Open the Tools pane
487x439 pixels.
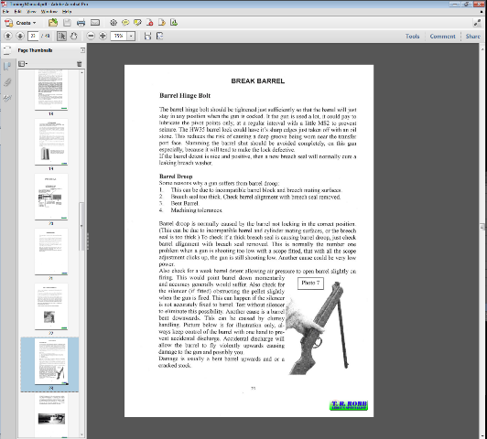coord(412,37)
